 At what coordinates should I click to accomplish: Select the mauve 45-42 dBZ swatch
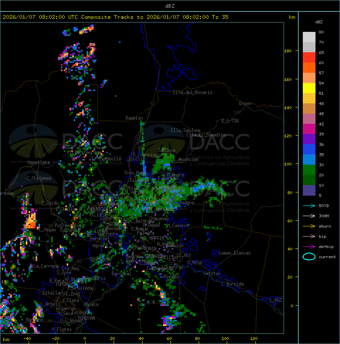(309, 119)
